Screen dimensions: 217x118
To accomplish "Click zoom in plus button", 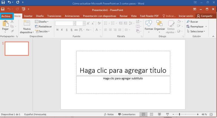I will (x=198, y=114).
